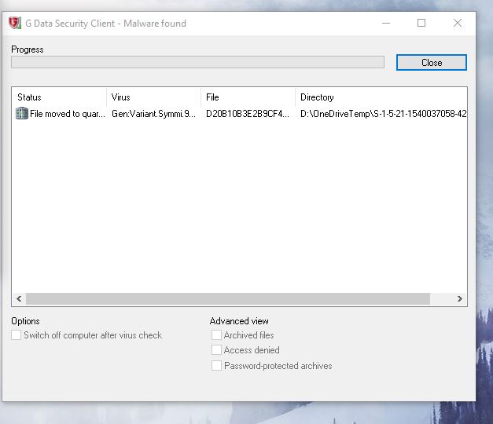Sort by the Status column header

[x=59, y=97]
